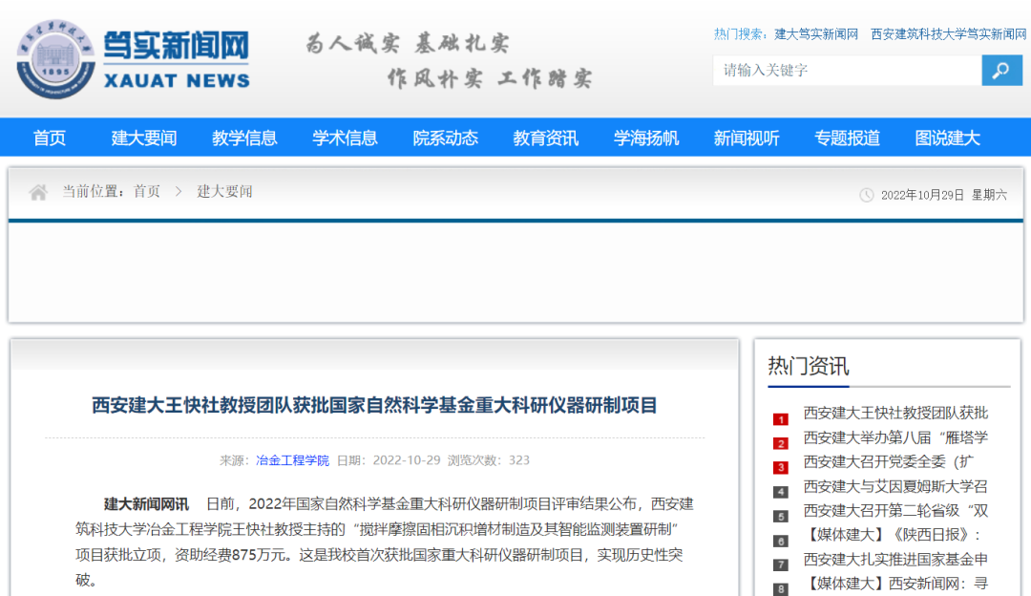Click 首页 link in breadcrumb path
Screen dimensions: 1031x596
[147, 192]
